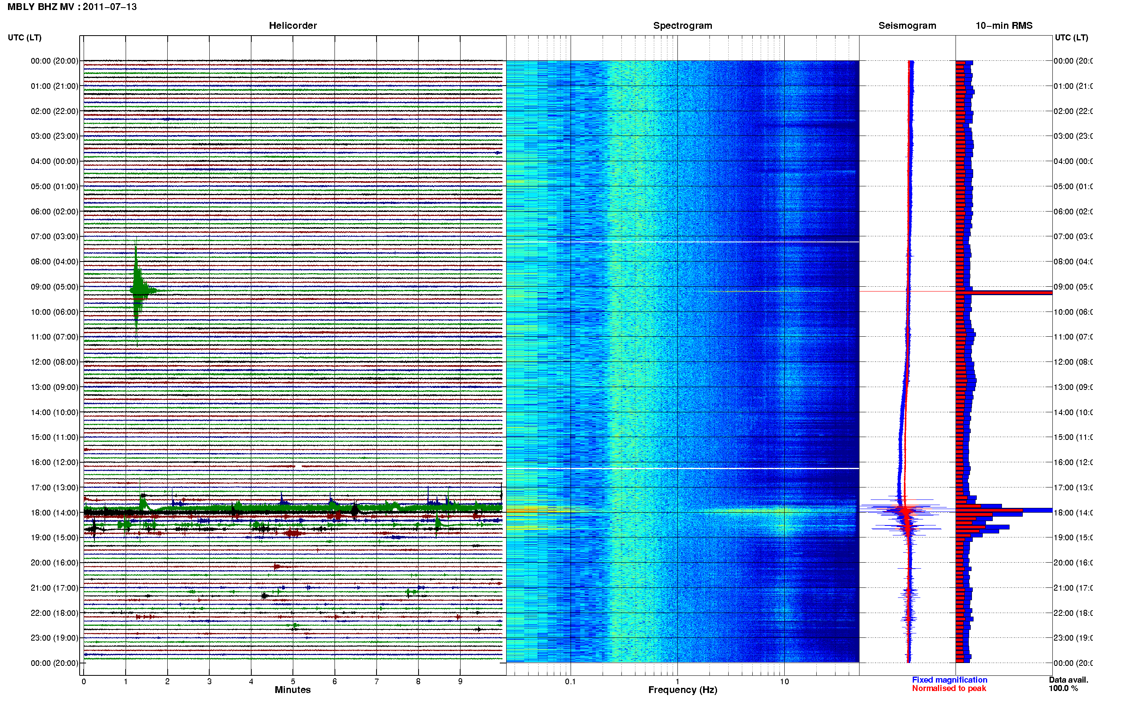Viewport: 1138px width, 711px height.
Task: Click the 'Normalised to peak' red legend entry
Action: pyautogui.click(x=949, y=689)
